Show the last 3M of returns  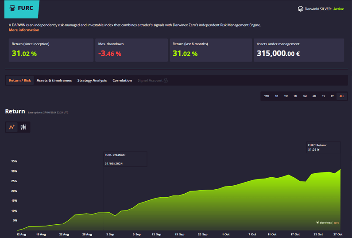pos(305,96)
